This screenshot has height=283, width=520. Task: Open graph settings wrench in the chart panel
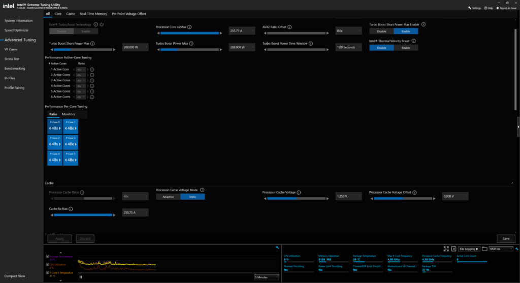277,247
